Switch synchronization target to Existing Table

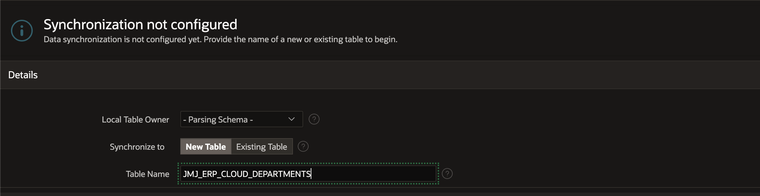tap(262, 146)
